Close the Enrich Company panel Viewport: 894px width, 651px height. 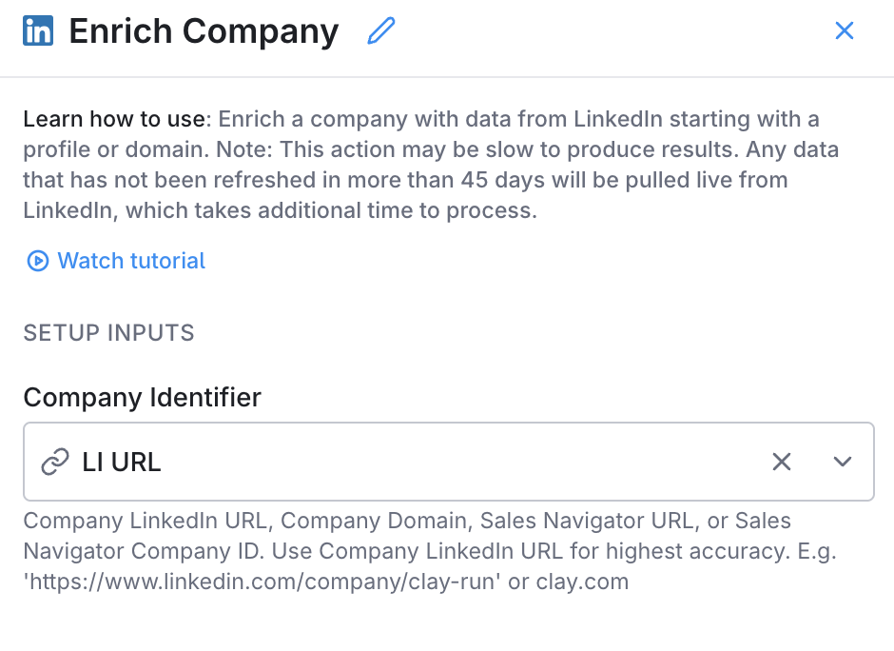pyautogui.click(x=844, y=31)
